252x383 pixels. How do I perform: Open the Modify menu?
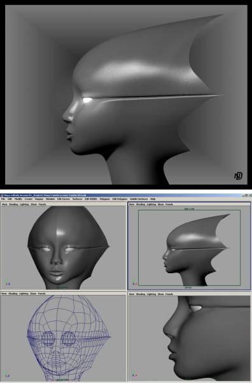pyautogui.click(x=18, y=199)
